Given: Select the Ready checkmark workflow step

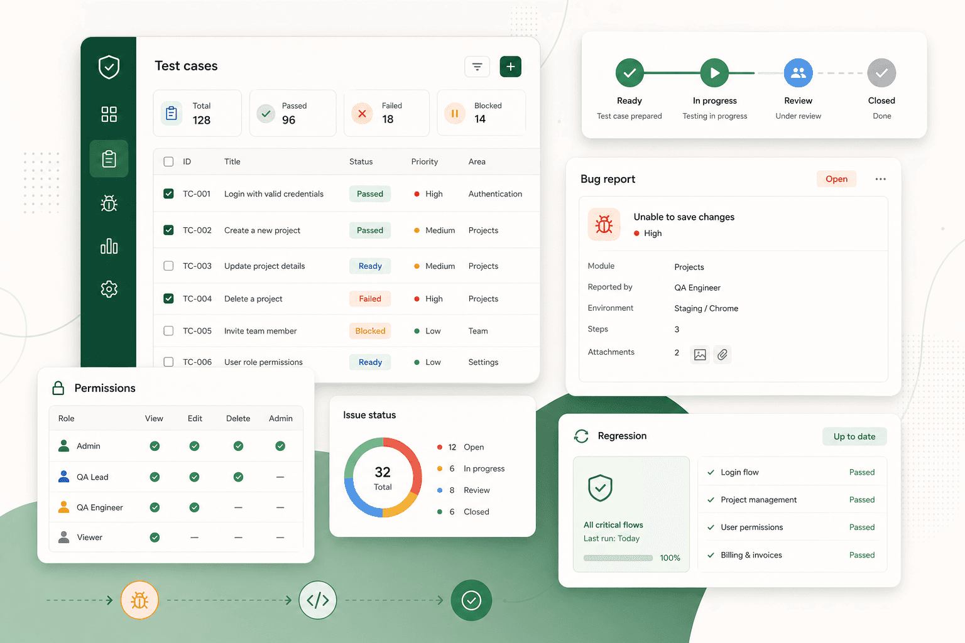Looking at the screenshot, I should pos(630,73).
